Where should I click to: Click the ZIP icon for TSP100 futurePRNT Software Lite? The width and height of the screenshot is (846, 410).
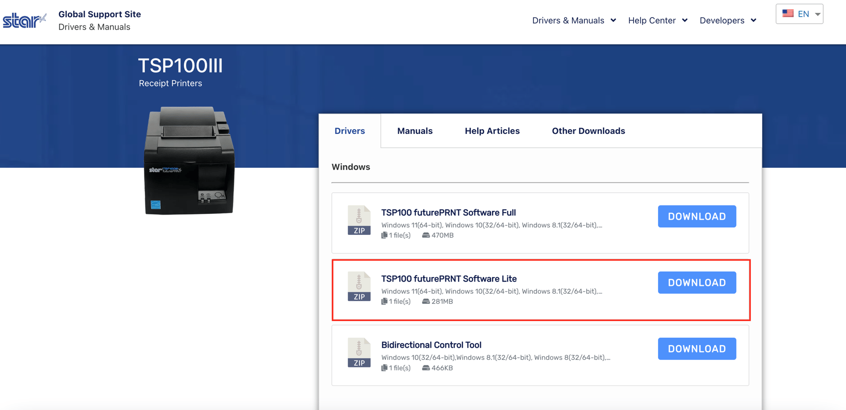pyautogui.click(x=359, y=286)
